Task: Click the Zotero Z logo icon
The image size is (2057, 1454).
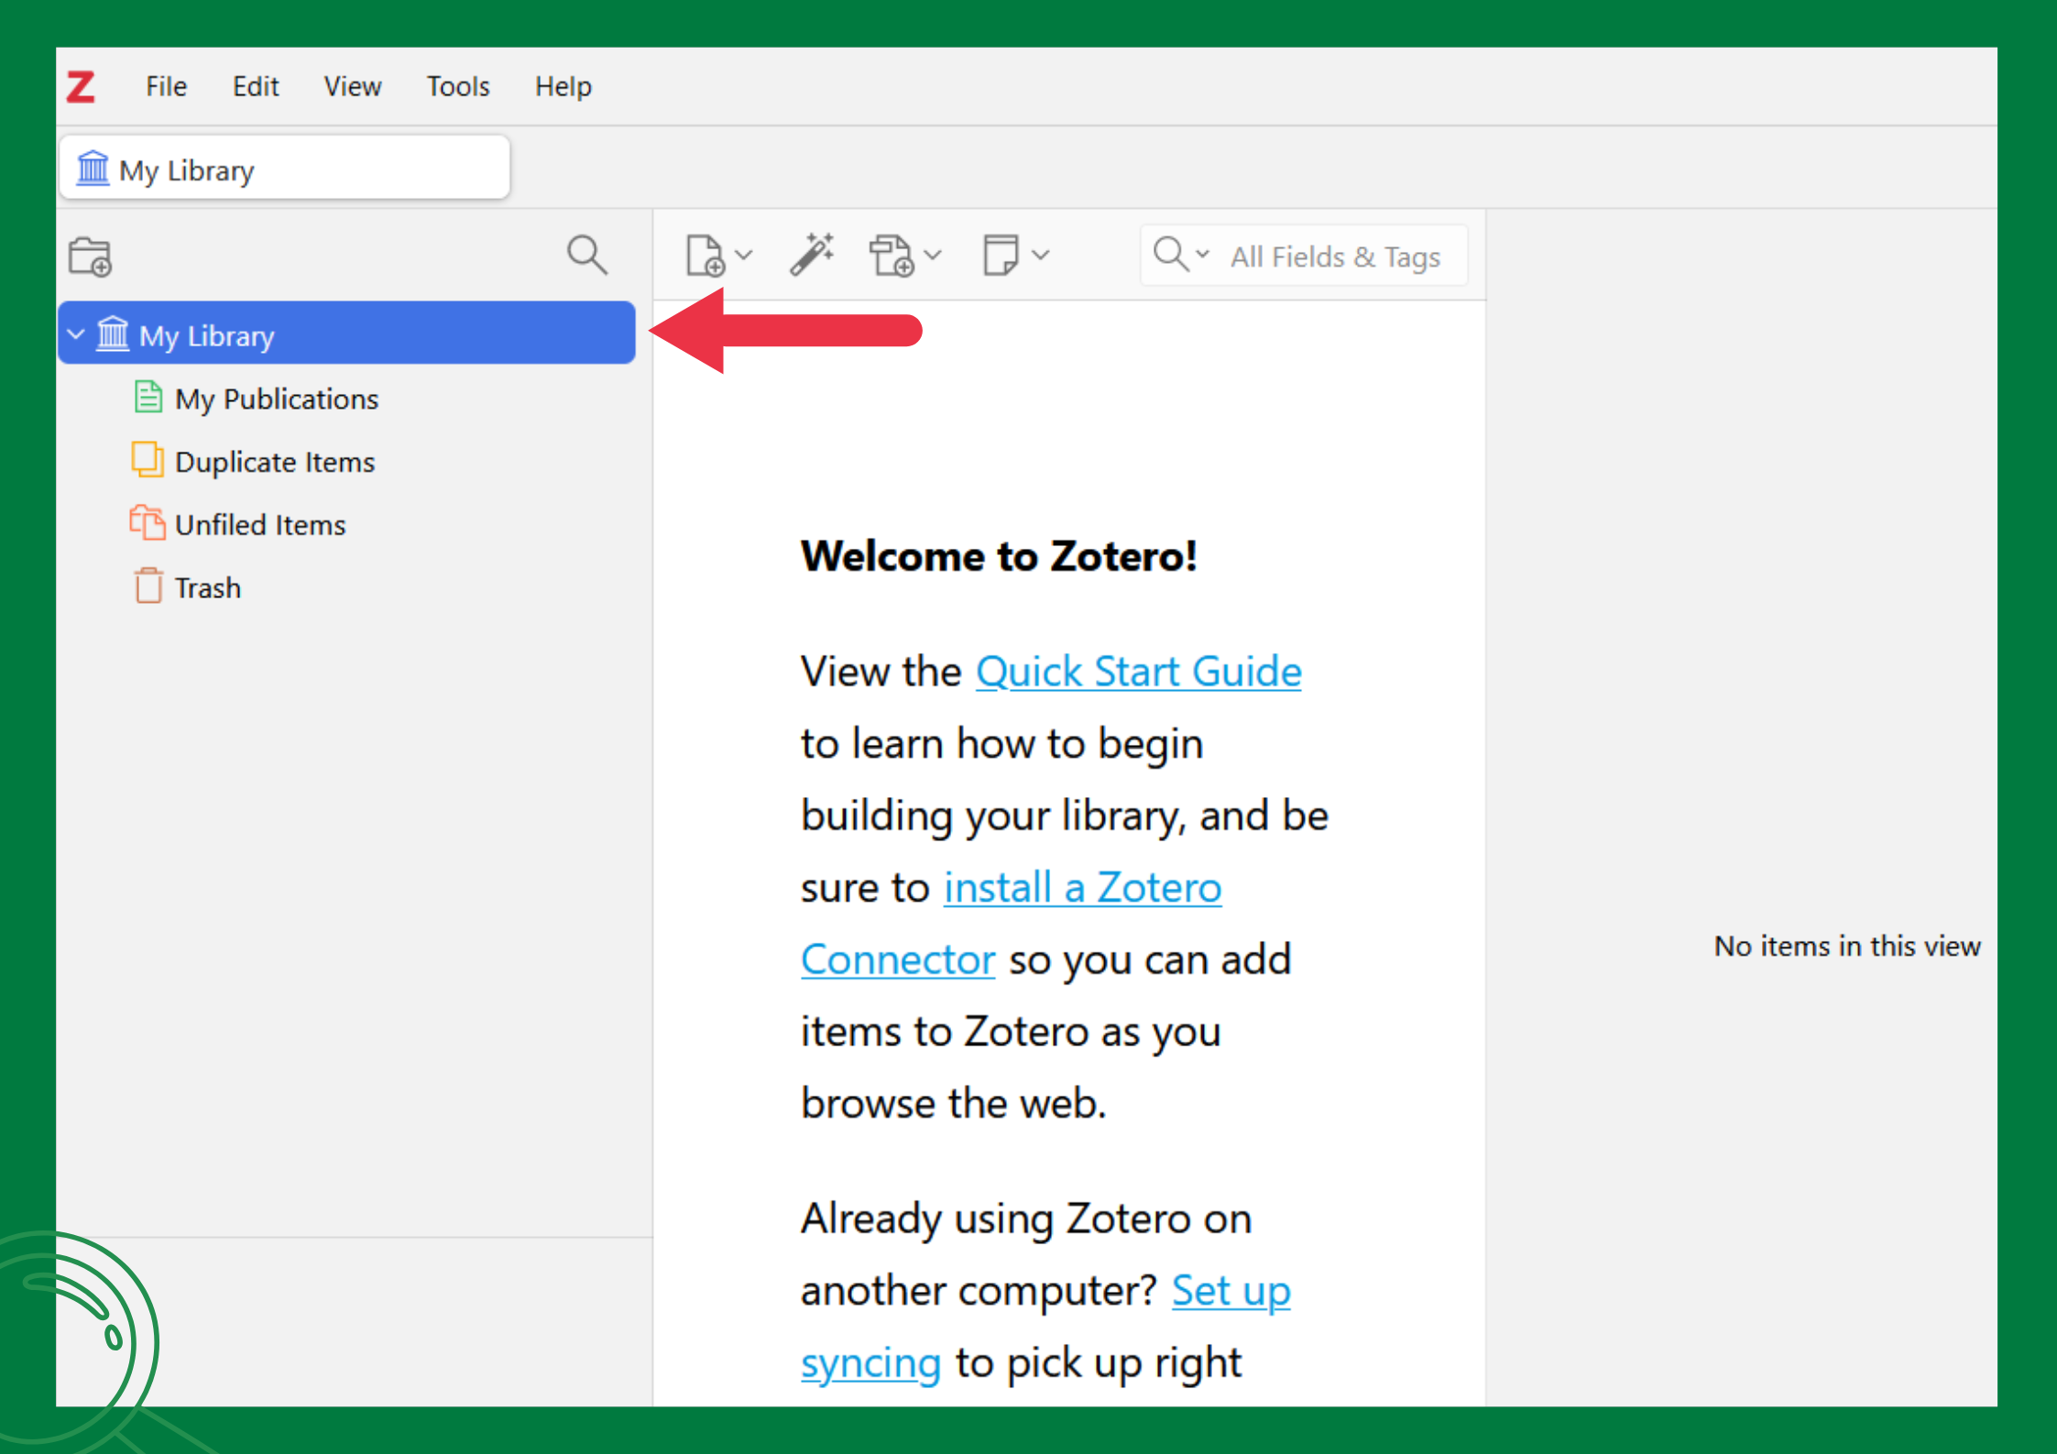Action: point(81,87)
